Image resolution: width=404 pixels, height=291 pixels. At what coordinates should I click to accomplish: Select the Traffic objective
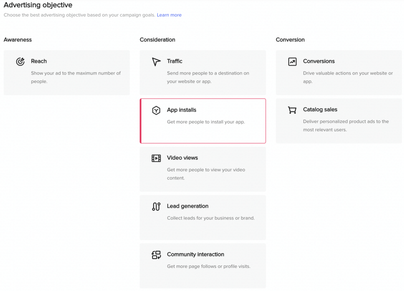pos(202,72)
